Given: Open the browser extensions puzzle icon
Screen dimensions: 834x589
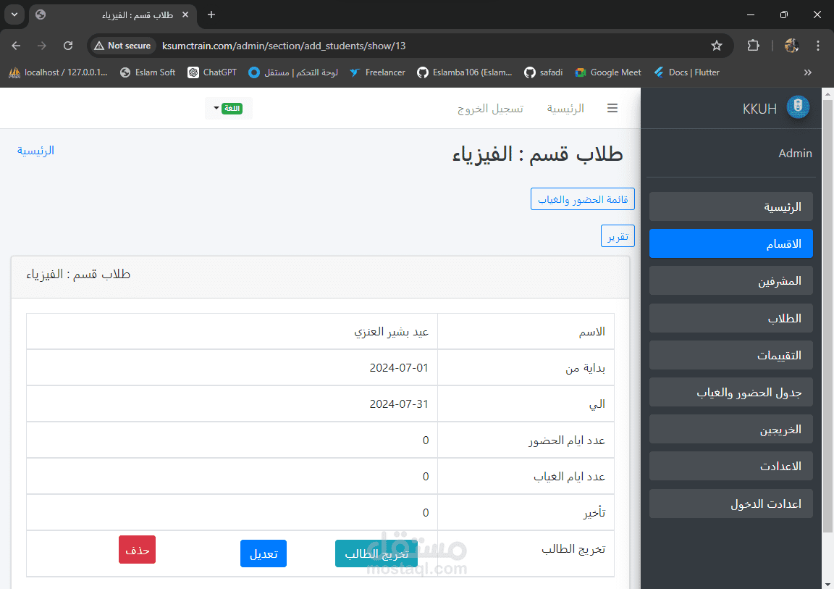Looking at the screenshot, I should coord(753,46).
